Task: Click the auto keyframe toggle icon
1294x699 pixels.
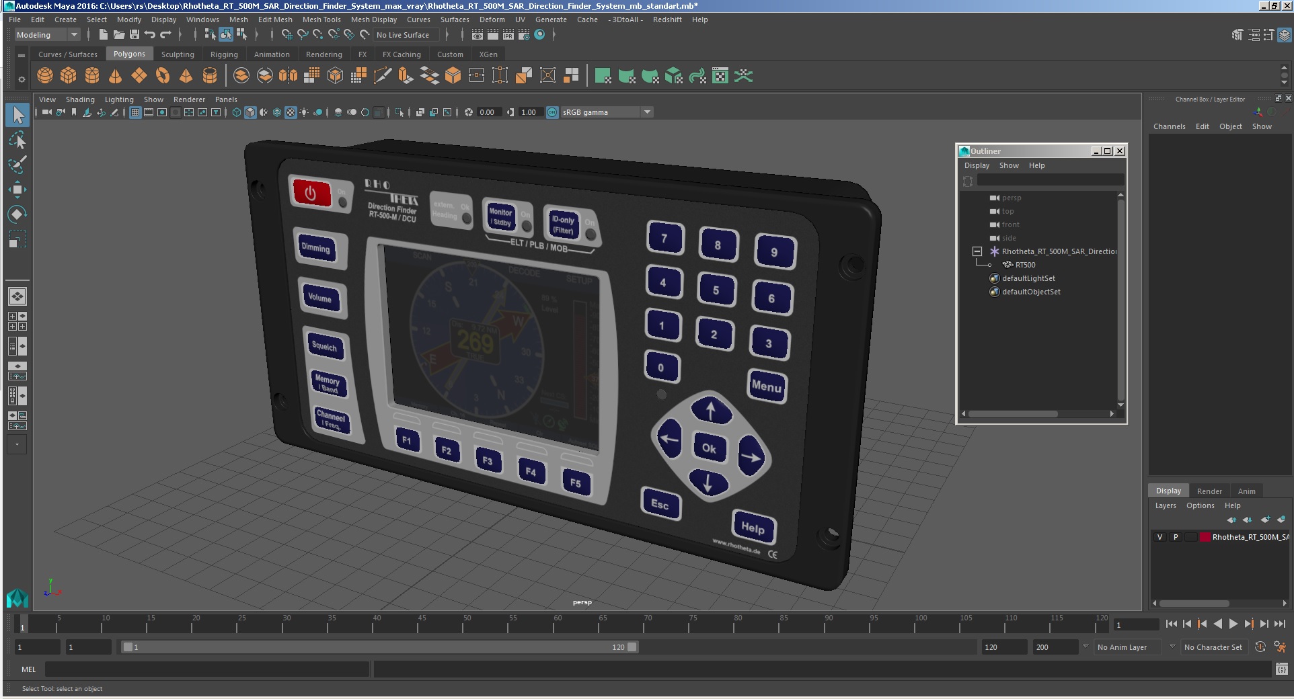Action: click(1260, 647)
